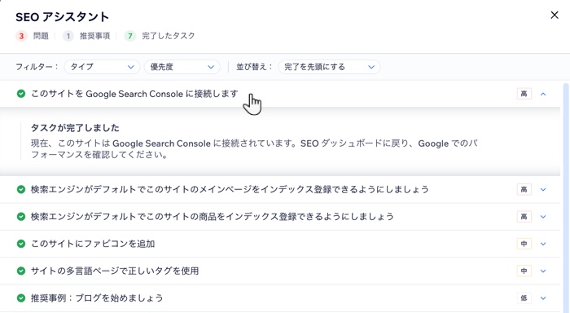Click 高 priority tag on メインページ row
570x313 pixels.
click(x=524, y=190)
